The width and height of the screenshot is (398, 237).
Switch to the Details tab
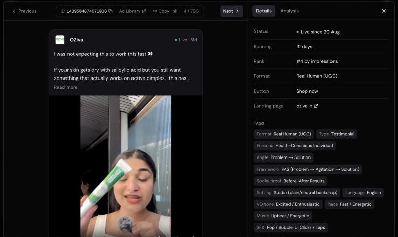pos(263,11)
